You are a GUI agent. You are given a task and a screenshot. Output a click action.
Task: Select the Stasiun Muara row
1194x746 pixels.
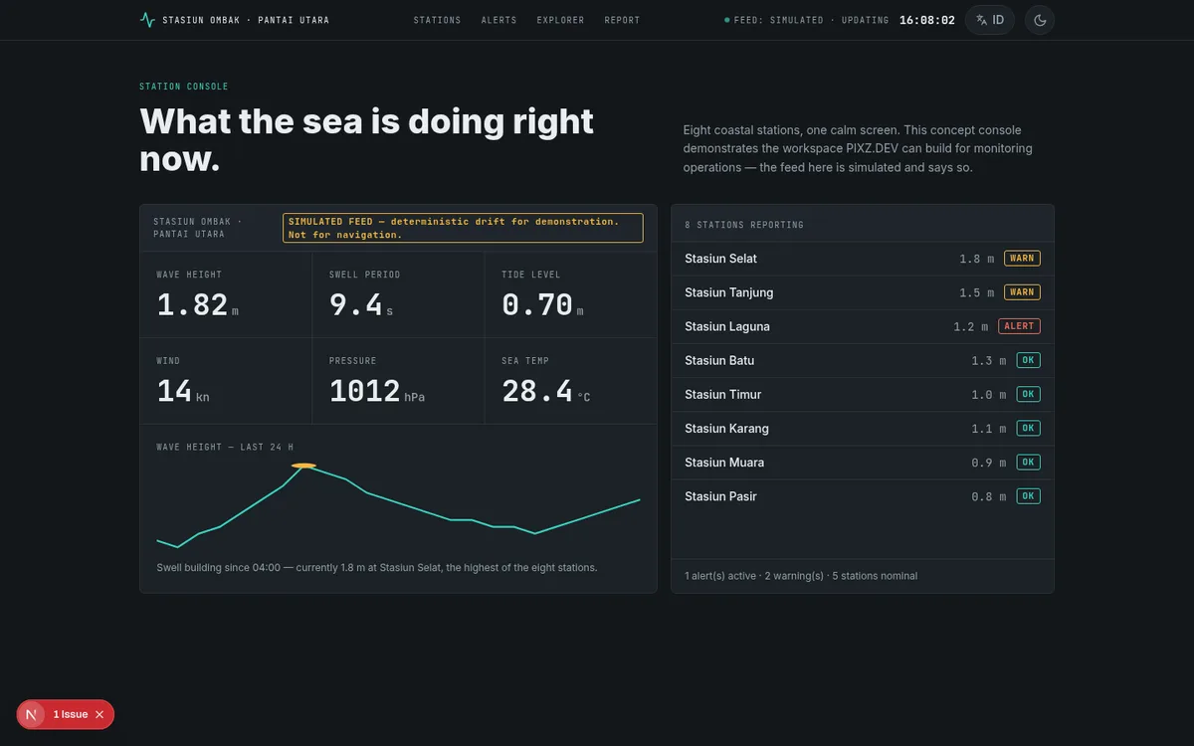[863, 463]
